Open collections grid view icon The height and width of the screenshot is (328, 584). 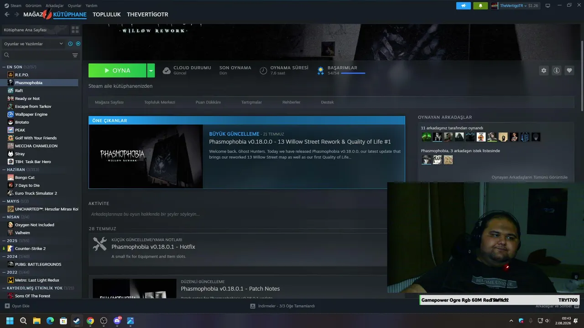pyautogui.click(x=75, y=30)
